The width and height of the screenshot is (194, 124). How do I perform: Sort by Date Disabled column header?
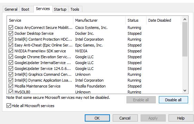tap(164, 20)
